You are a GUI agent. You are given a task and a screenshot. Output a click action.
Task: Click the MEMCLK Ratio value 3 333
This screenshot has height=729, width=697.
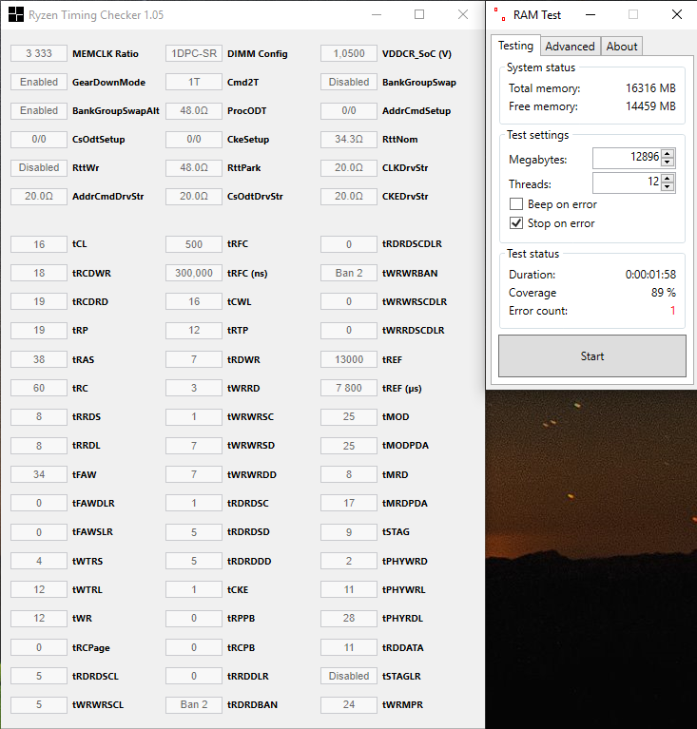[39, 53]
